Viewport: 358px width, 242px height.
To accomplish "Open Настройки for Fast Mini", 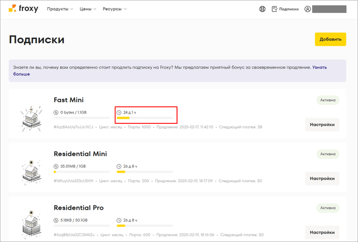I will coord(322,125).
